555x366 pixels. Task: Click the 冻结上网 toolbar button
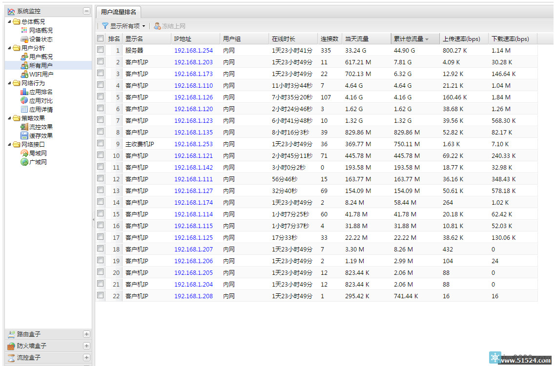tap(169, 26)
